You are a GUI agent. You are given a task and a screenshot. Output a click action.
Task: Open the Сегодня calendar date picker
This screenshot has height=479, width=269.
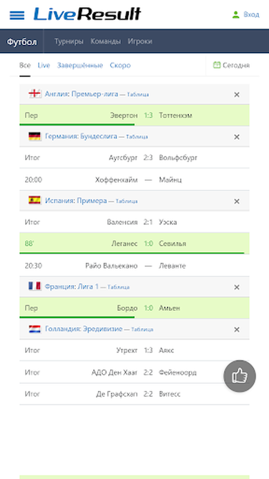(231, 65)
